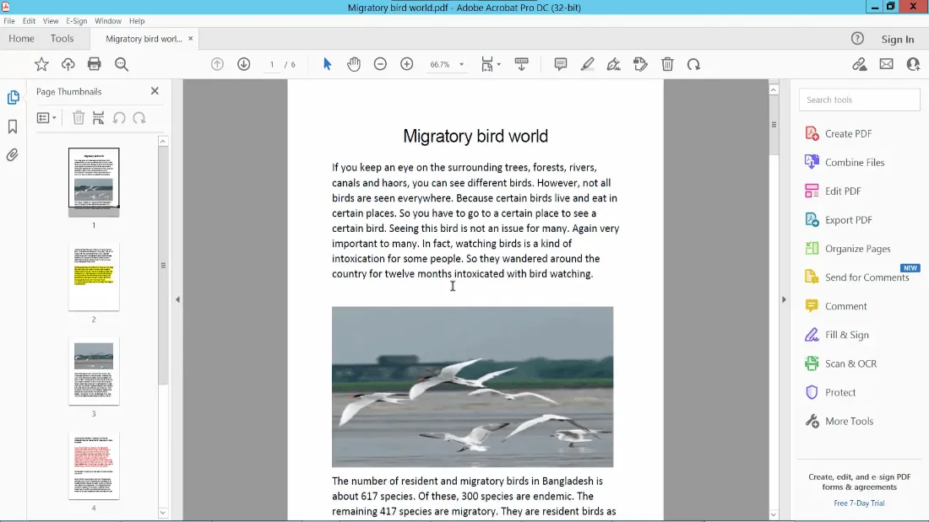This screenshot has height=522, width=929.
Task: Open the Export PDF tool
Action: pyautogui.click(x=848, y=220)
